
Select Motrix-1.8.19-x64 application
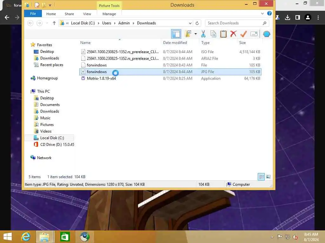pos(170,78)
